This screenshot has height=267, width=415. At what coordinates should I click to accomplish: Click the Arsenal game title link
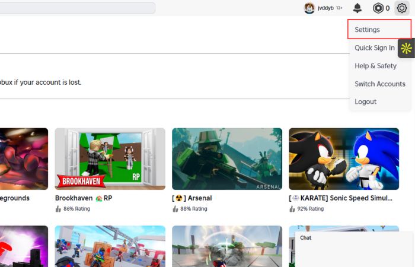point(192,198)
